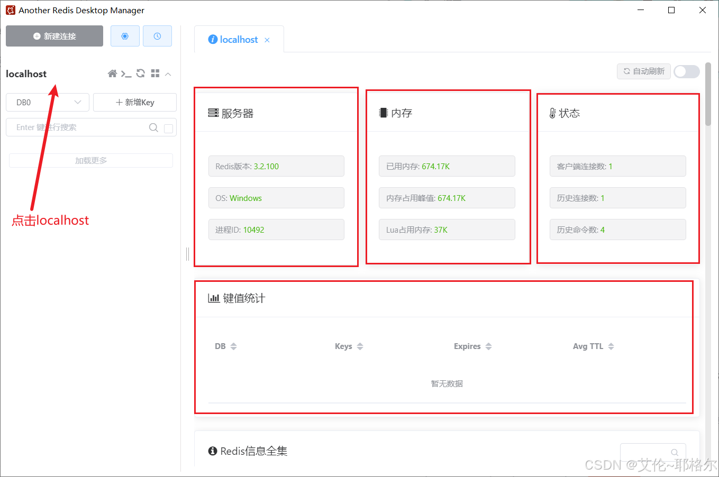This screenshot has width=719, height=477.
Task: Open the DB0 database dropdown
Action: pos(47,102)
